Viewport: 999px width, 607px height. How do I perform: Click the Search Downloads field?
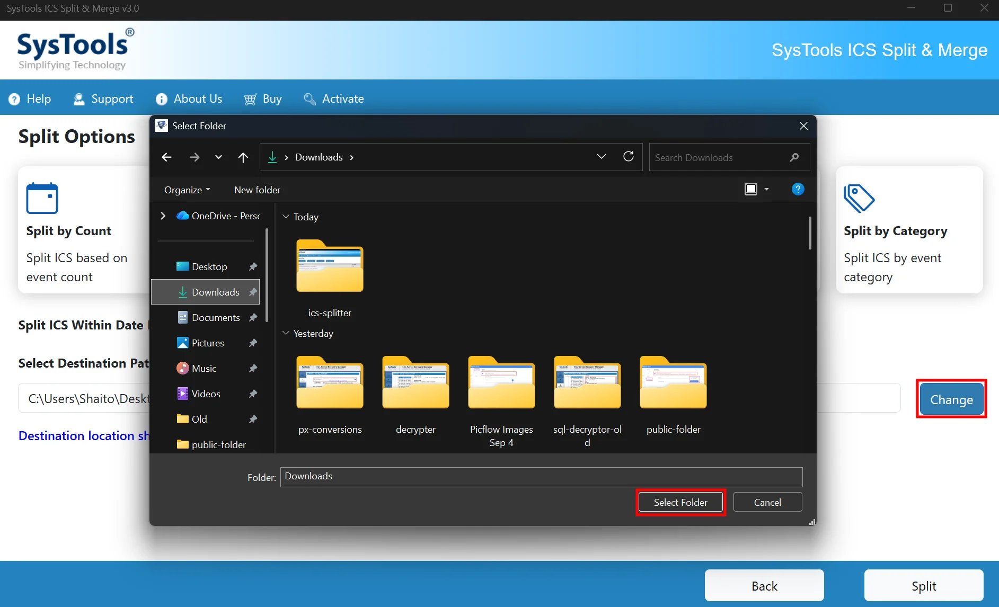(729, 157)
